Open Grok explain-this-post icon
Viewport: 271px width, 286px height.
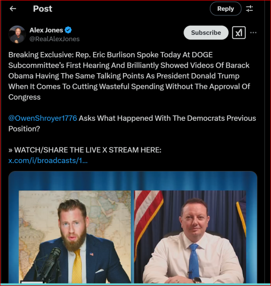[x=239, y=33]
